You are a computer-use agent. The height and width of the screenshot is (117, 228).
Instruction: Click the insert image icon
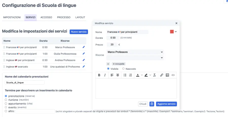(x=167, y=75)
